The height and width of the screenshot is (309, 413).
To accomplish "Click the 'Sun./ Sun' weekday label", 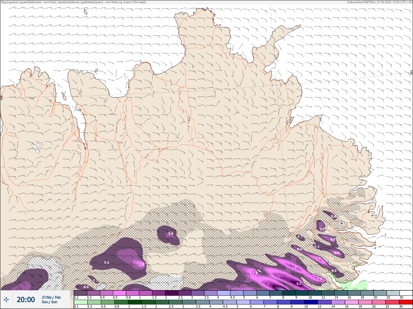I will 49,302.
